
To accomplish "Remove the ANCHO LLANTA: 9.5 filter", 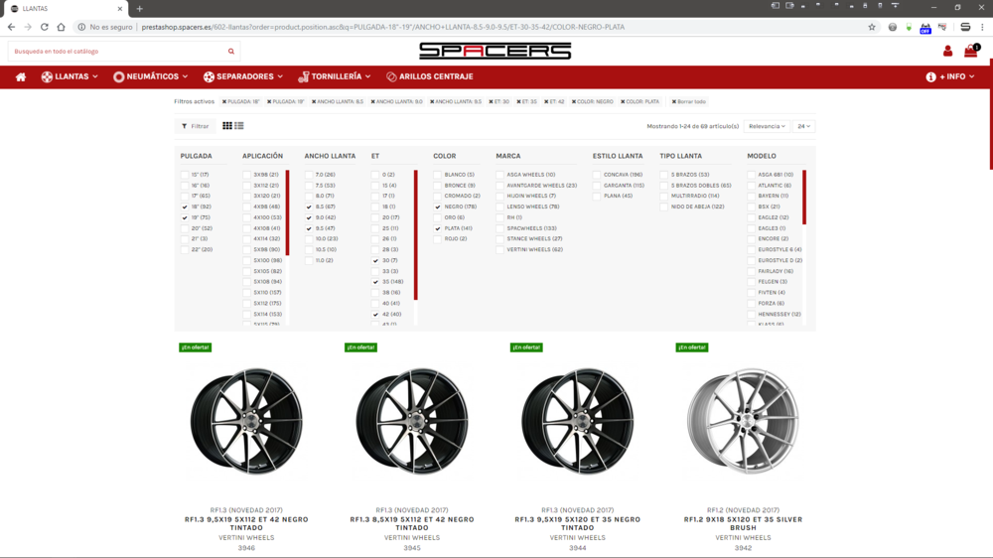I will point(432,101).
